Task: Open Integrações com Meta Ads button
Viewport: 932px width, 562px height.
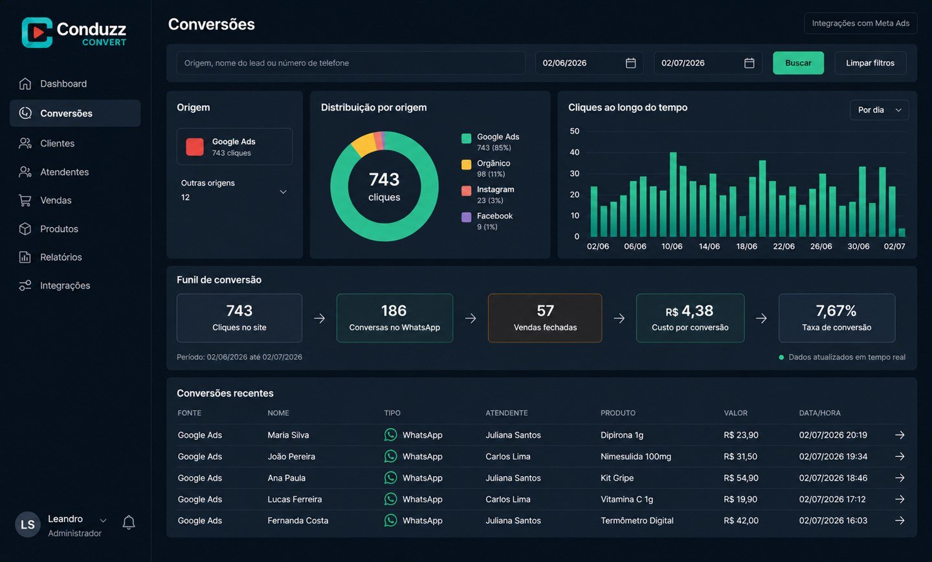Action: (x=860, y=23)
